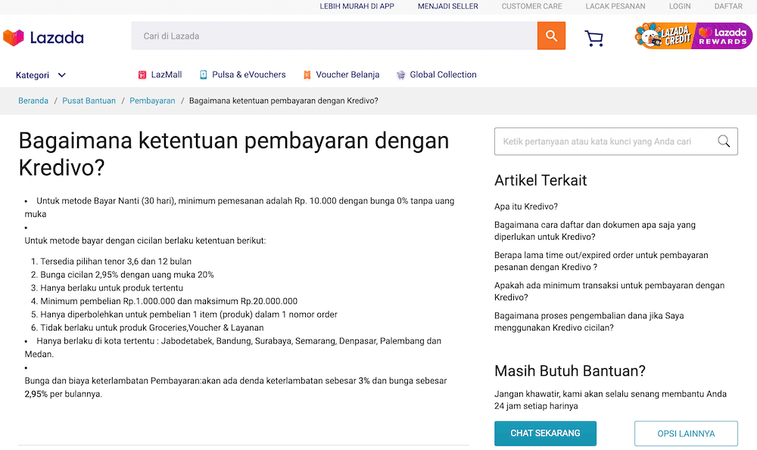Select the MENJADI SELLER menu item
The width and height of the screenshot is (757, 450).
tap(447, 6)
